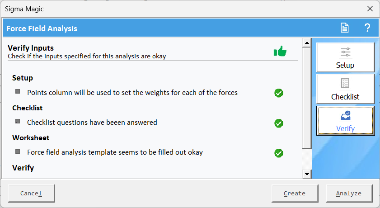380x208 pixels.
Task: Click the bullet square beside Force field template message
Action: click(18, 151)
